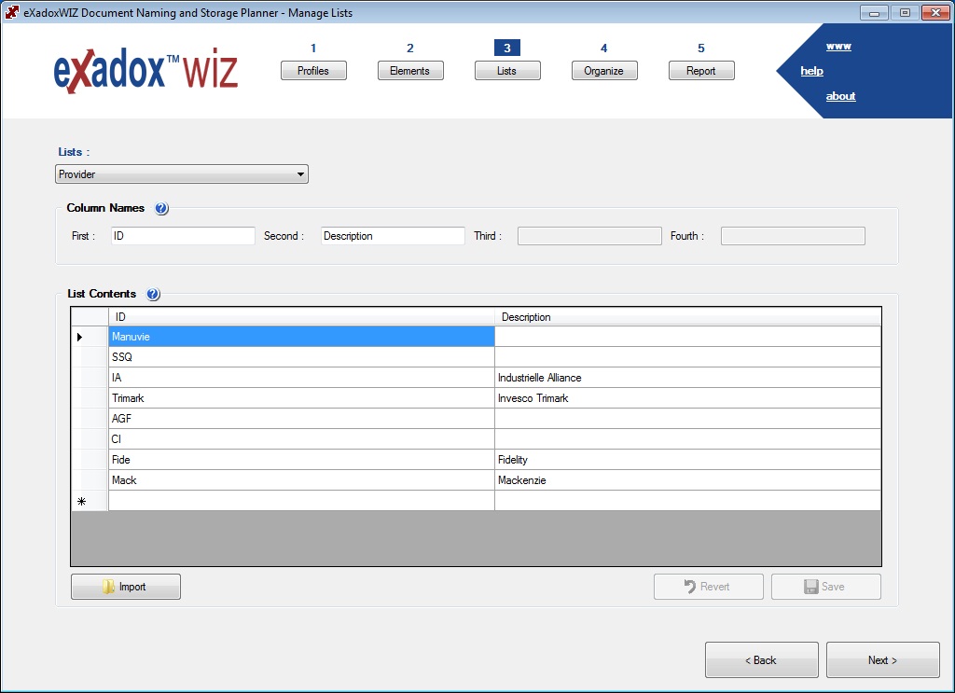Open the Report step
The width and height of the screenshot is (955, 693).
[701, 71]
